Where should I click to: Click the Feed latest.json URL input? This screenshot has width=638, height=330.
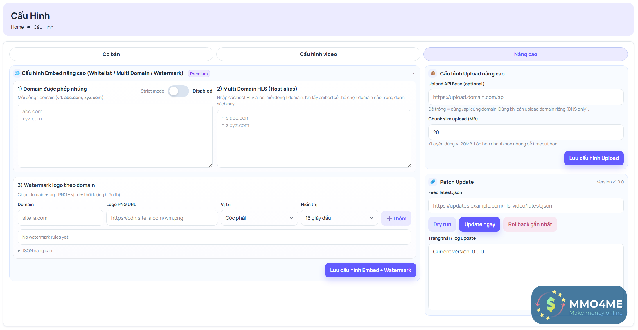click(x=526, y=206)
